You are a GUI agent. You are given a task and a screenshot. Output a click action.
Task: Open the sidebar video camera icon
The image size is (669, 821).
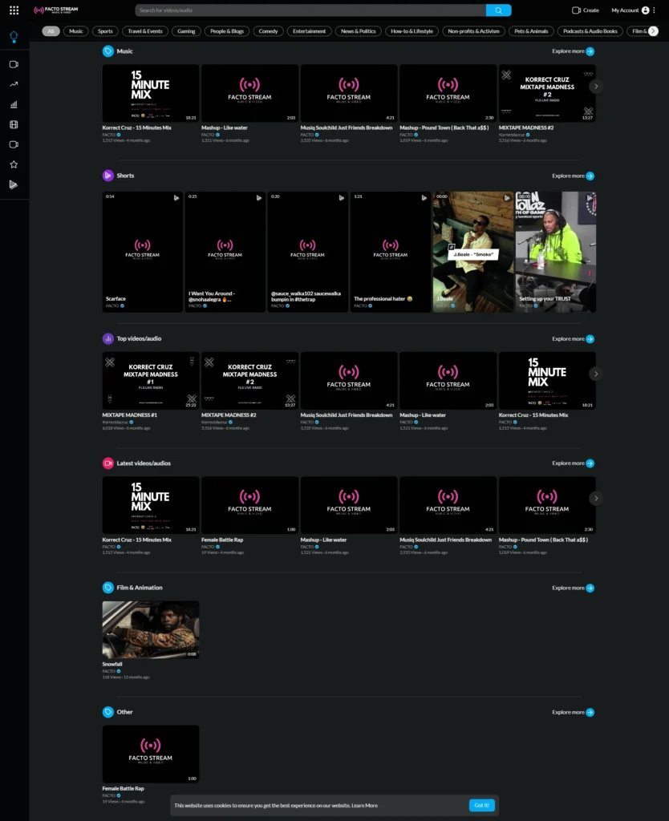(x=14, y=64)
